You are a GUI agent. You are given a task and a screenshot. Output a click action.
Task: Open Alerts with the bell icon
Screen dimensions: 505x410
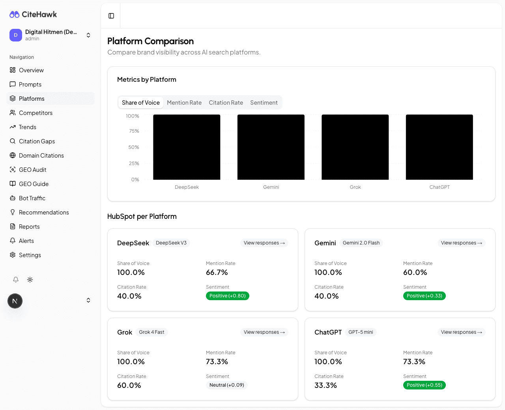point(13,241)
